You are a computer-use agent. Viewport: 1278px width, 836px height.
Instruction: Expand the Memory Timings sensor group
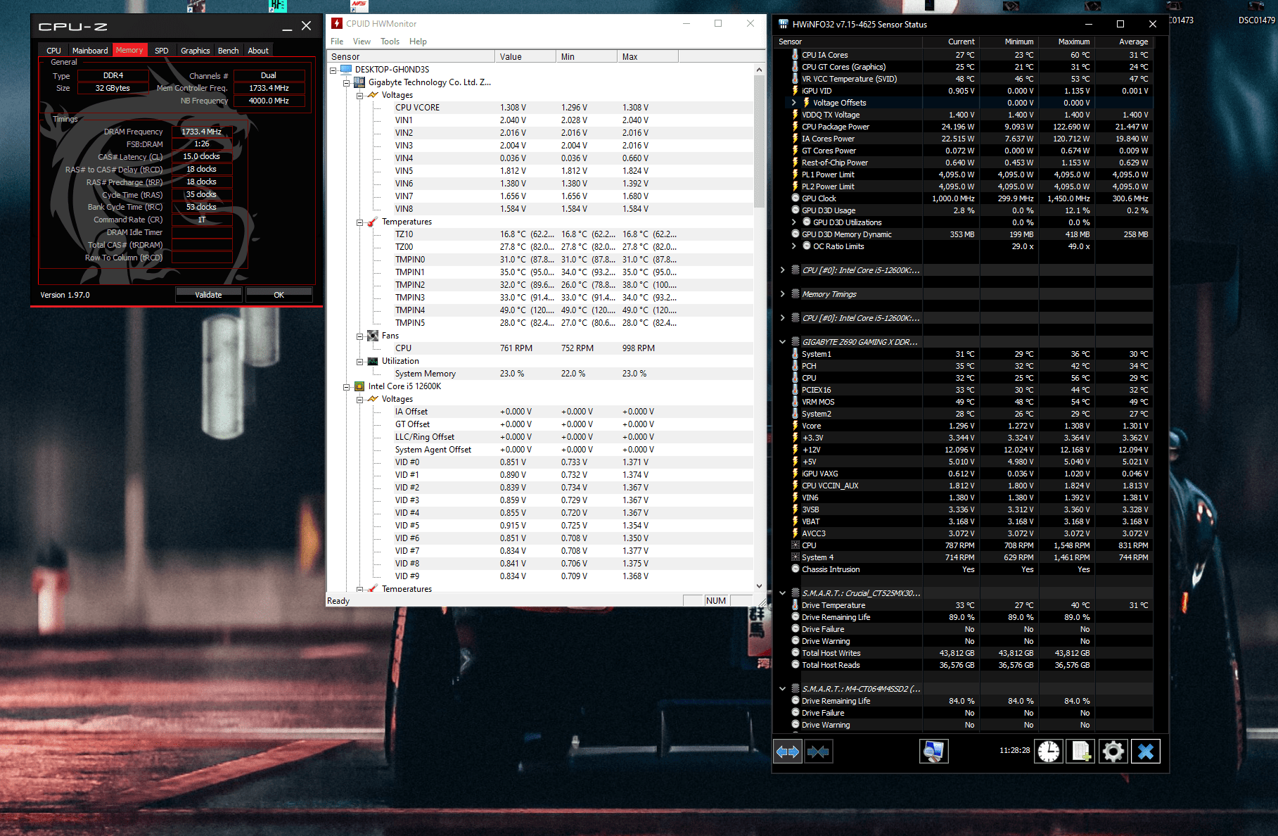(x=783, y=294)
